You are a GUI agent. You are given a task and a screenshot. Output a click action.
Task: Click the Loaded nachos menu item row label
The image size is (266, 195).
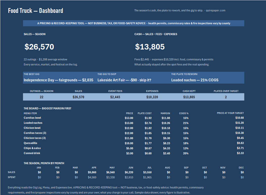click(33, 123)
